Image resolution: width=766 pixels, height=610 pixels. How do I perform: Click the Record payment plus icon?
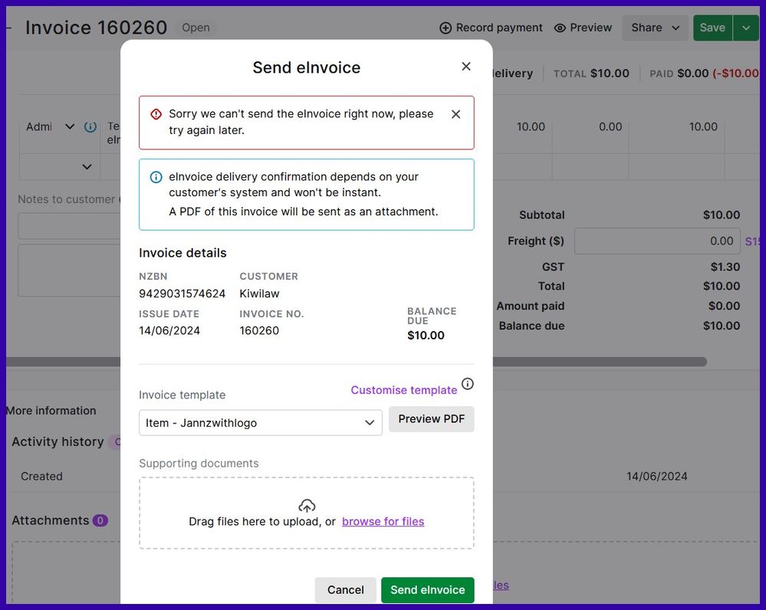(x=445, y=28)
